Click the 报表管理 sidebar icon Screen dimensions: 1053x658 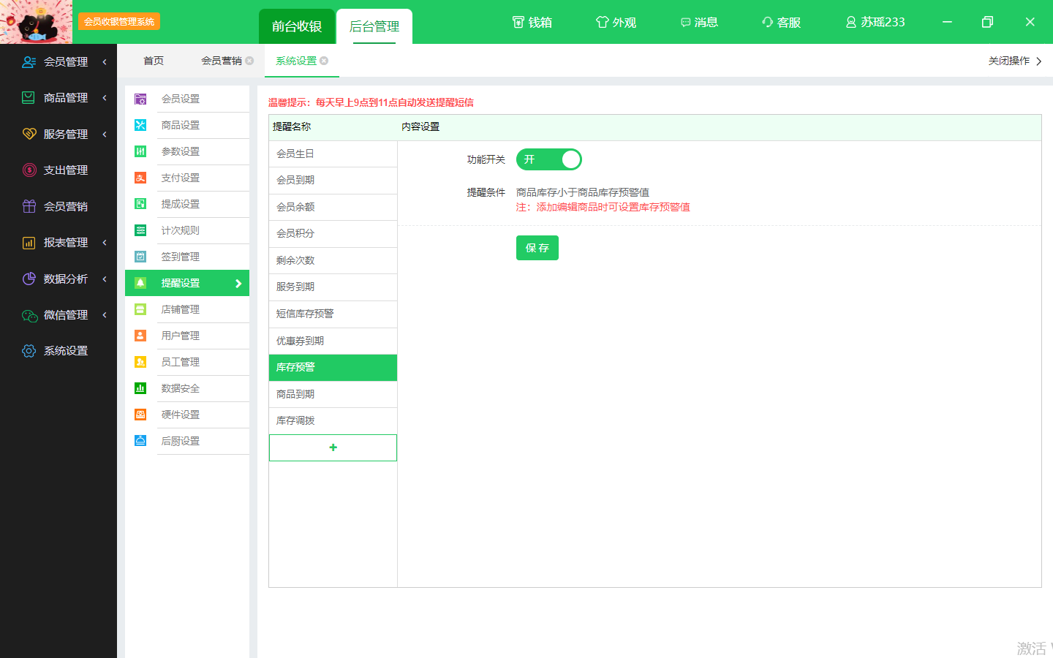[29, 243]
